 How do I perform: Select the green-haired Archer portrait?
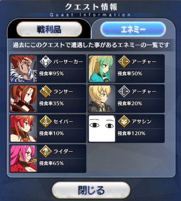point(102,69)
